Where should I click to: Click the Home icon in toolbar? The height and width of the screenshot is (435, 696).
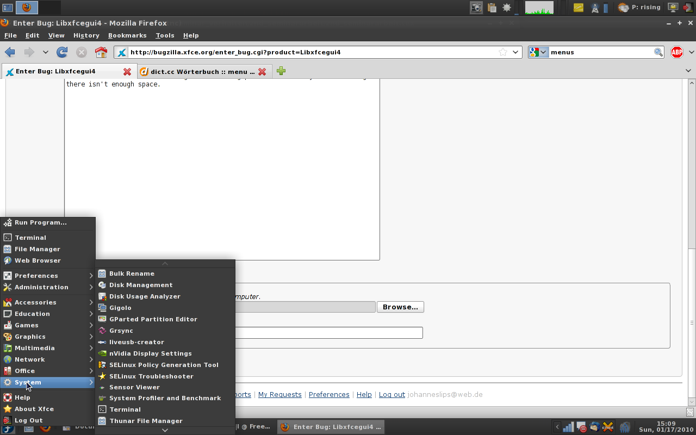pos(101,52)
